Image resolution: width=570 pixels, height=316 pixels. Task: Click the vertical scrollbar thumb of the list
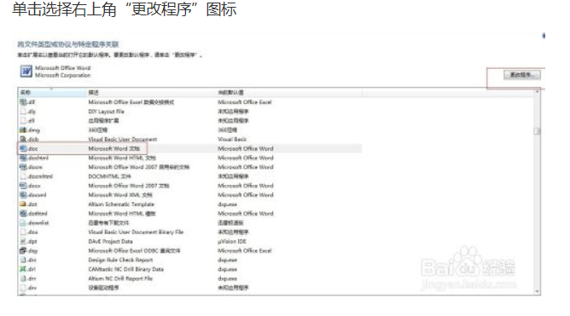(537, 131)
